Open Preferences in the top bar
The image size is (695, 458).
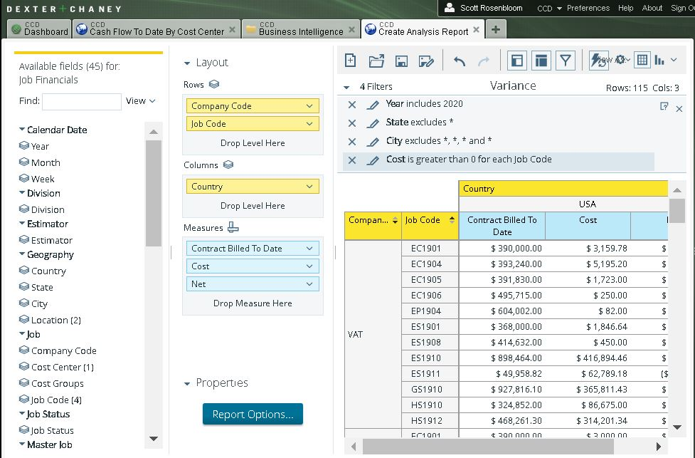coord(588,8)
